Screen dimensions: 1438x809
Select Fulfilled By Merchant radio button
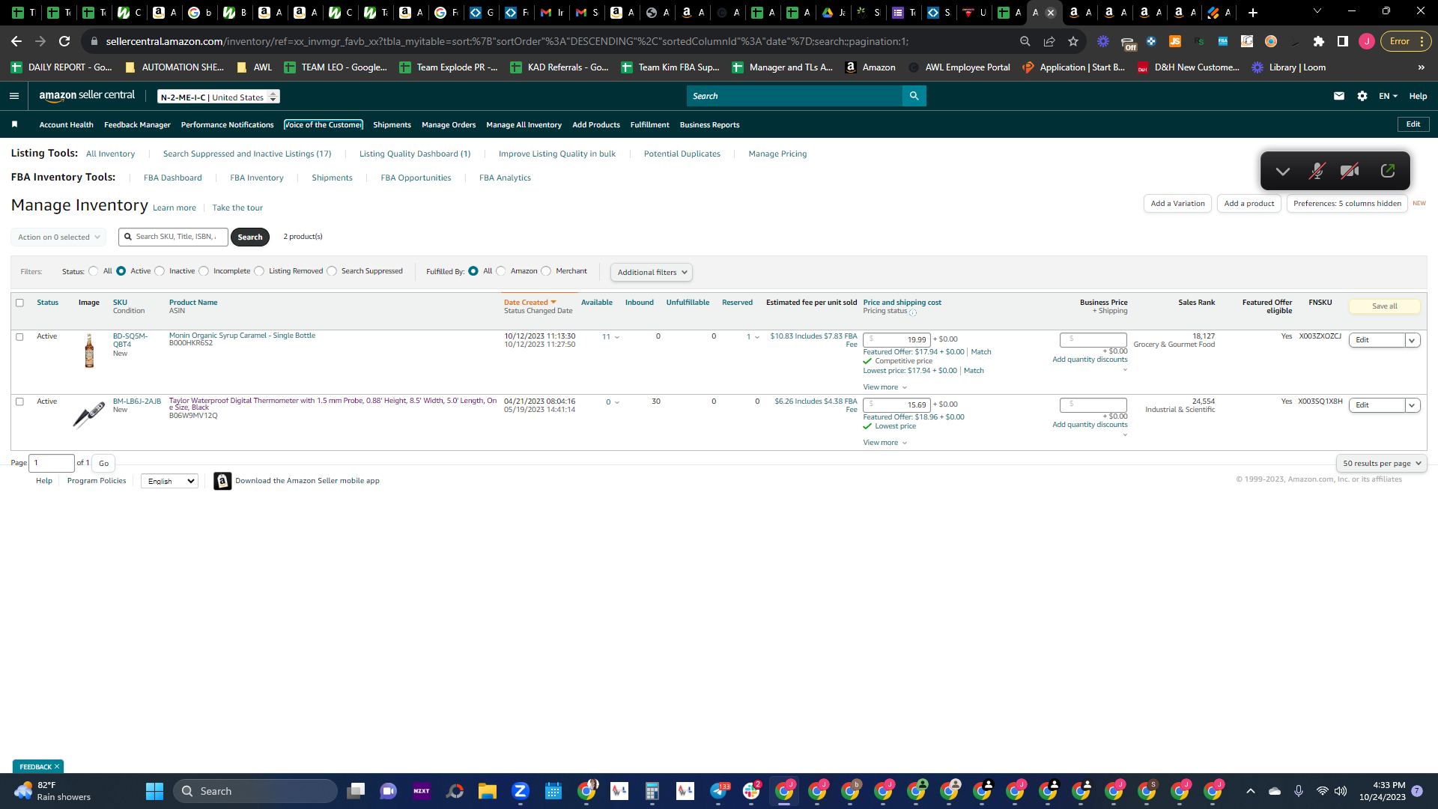pyautogui.click(x=546, y=271)
